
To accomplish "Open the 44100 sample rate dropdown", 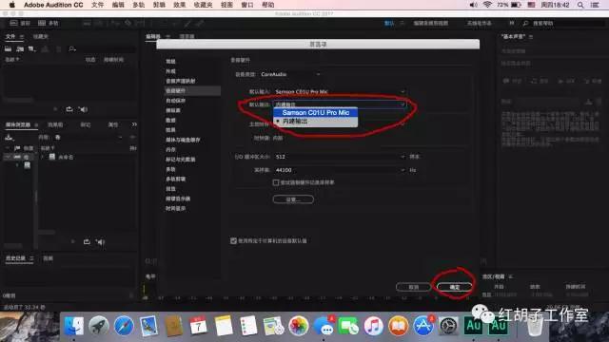I will point(340,170).
